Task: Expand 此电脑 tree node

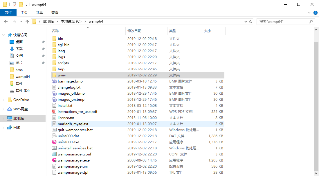Action: pos(3,118)
